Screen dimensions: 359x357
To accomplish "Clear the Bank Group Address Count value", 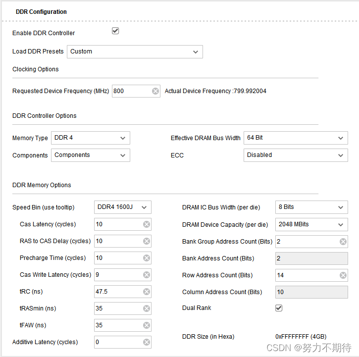I will [343, 242].
